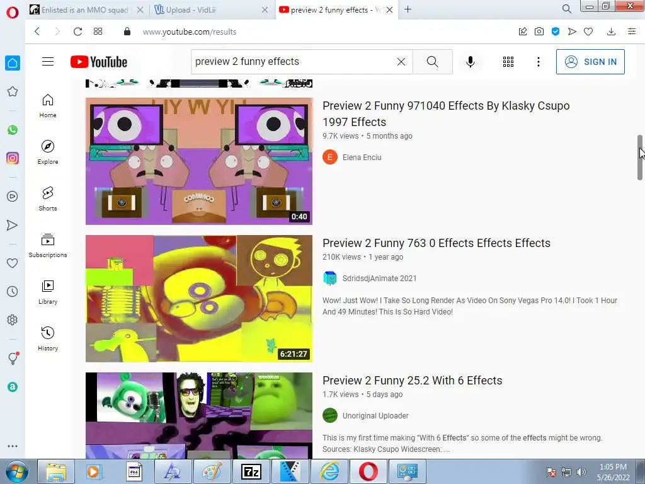Open Library in YouTube sidebar
This screenshot has height=484, width=645.
coord(48,292)
